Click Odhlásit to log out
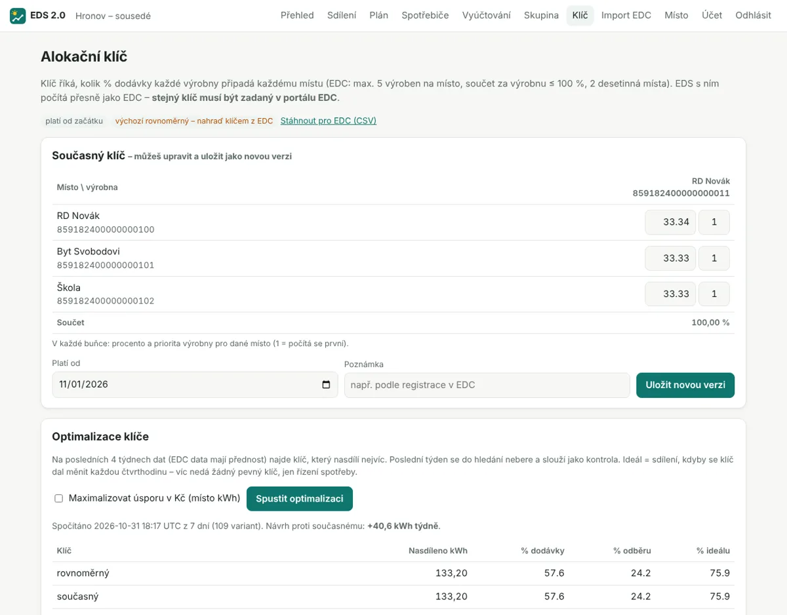 click(753, 16)
